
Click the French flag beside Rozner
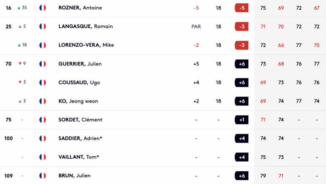click(42, 8)
